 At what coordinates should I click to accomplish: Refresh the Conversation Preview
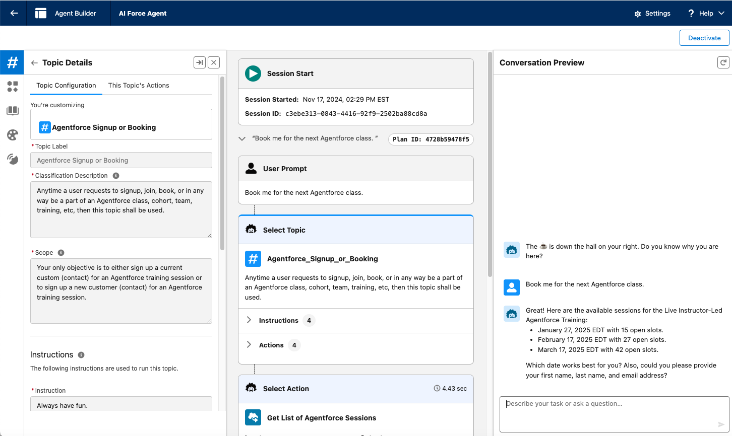[723, 62]
